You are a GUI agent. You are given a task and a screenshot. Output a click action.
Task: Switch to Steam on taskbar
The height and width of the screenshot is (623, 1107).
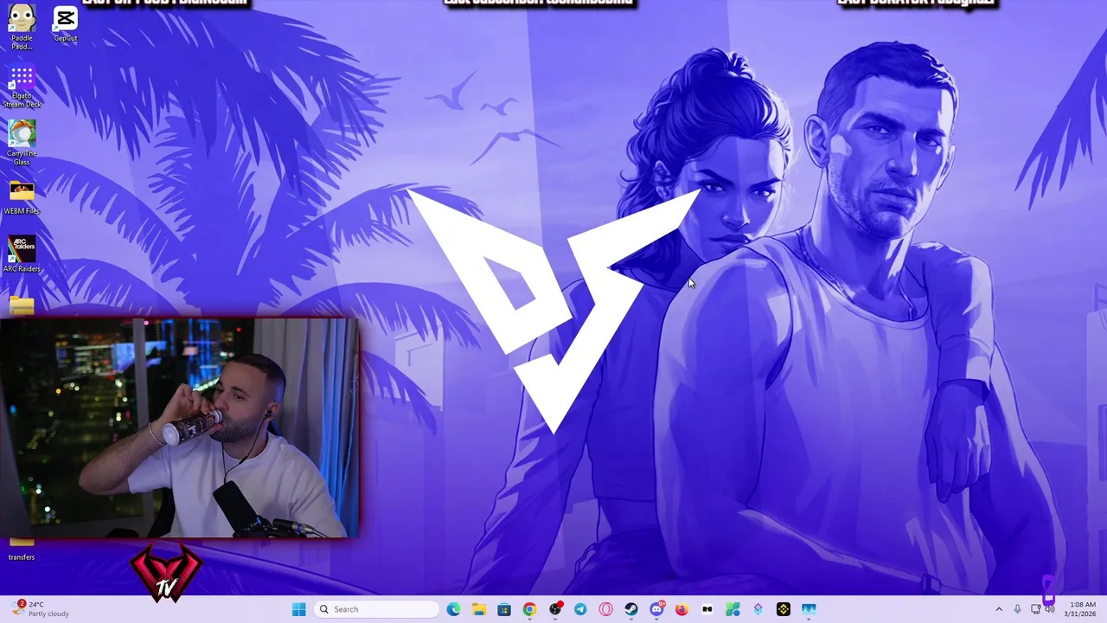point(631,609)
